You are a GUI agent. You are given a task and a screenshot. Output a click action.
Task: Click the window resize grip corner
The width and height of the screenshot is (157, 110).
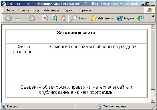[x=154, y=107]
